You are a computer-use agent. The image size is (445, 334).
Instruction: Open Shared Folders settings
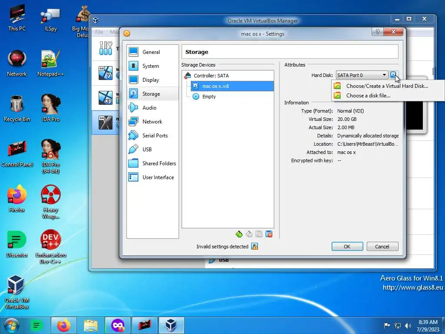tap(153, 164)
